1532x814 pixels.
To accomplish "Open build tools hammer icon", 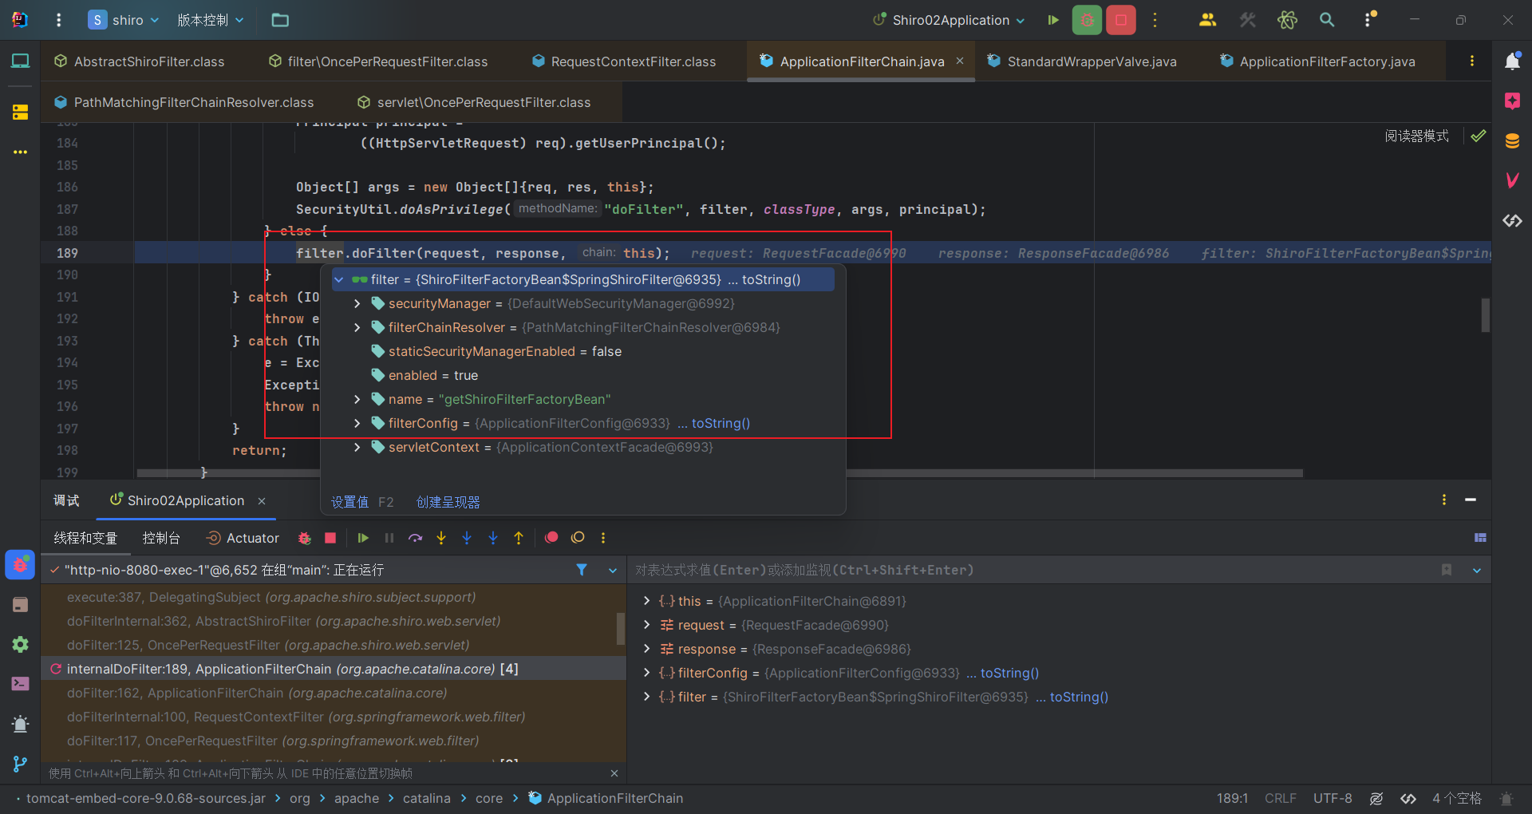I will pos(1248,20).
